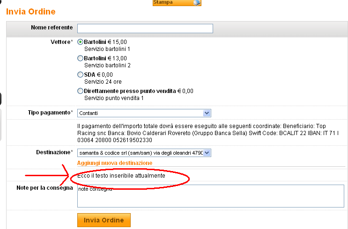The image size is (348, 229).
Task: Choose SDA € 0,00 carrier radio
Action: pos(80,75)
